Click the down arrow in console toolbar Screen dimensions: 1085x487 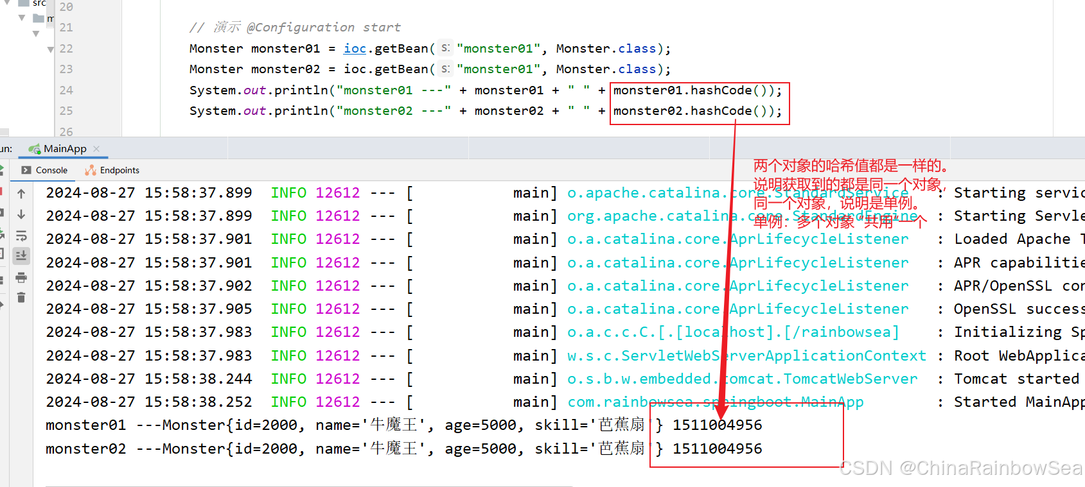pos(21,214)
